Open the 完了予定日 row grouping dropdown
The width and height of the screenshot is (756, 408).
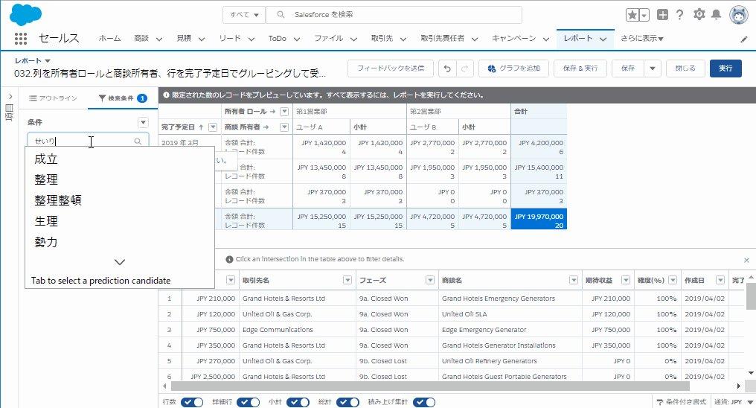(x=213, y=127)
